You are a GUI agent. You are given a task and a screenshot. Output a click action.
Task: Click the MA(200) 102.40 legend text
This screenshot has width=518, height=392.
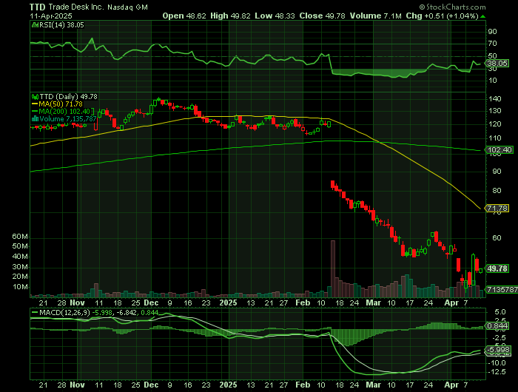tap(64, 112)
